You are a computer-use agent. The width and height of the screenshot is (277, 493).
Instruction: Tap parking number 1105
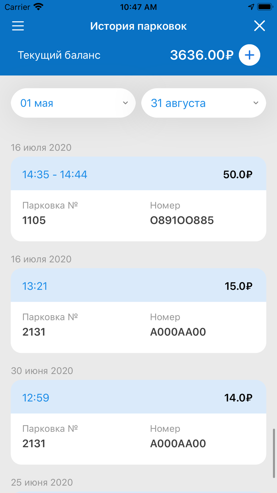[x=34, y=220]
